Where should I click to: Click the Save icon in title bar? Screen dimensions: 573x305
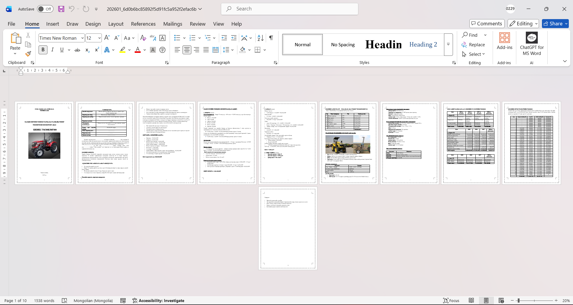(61, 9)
